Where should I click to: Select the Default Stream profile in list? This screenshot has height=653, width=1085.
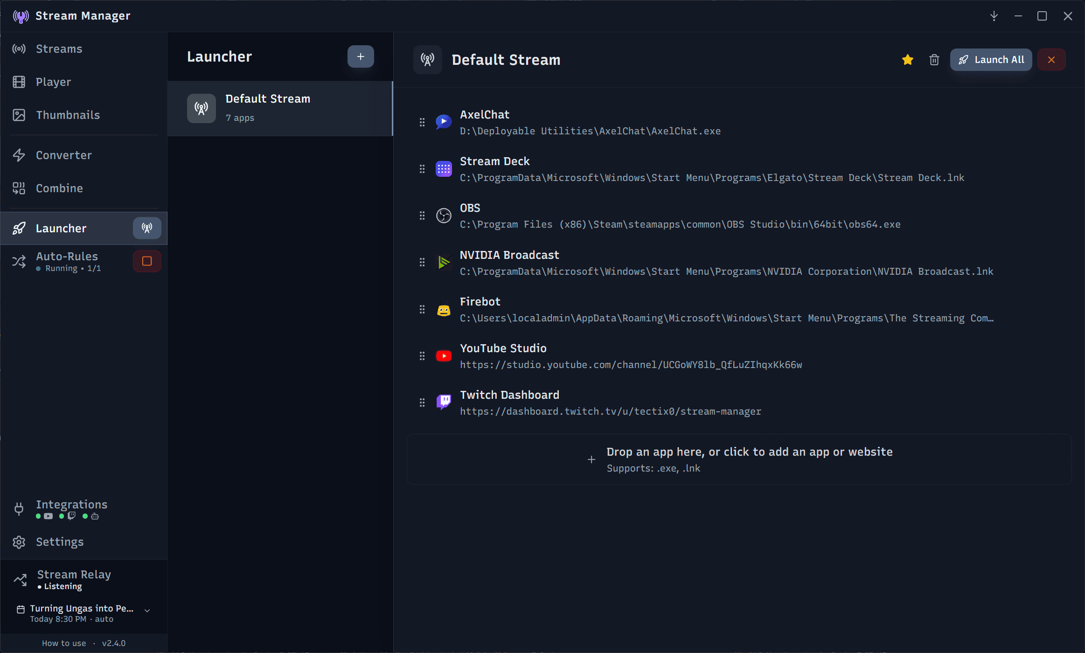point(280,108)
